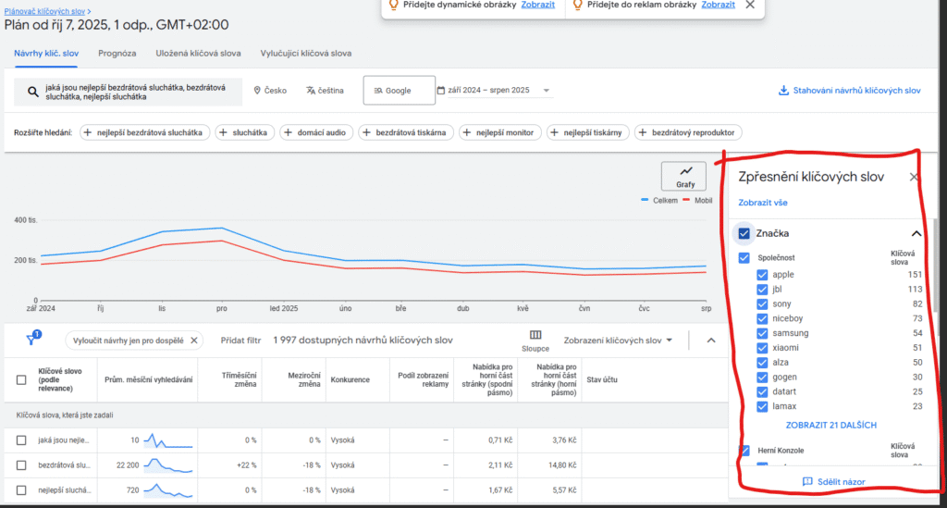Image resolution: width=947 pixels, height=508 pixels.
Task: Dismiss the top notification banner
Action: coord(750,5)
